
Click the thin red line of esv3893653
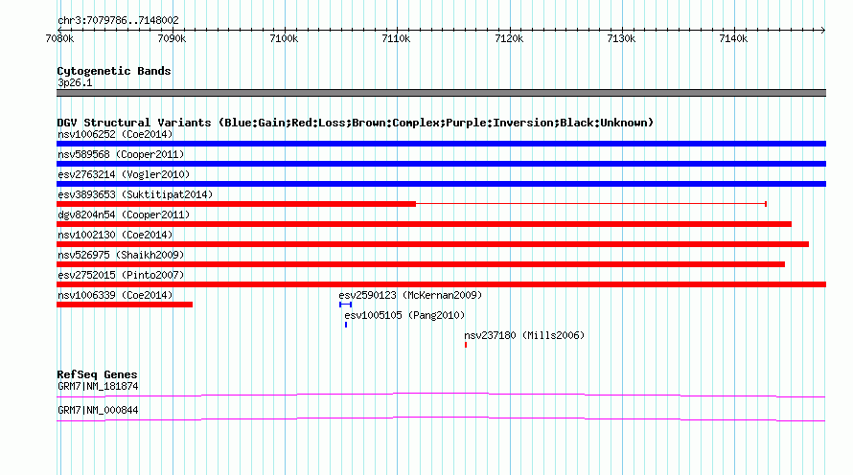[x=590, y=204]
